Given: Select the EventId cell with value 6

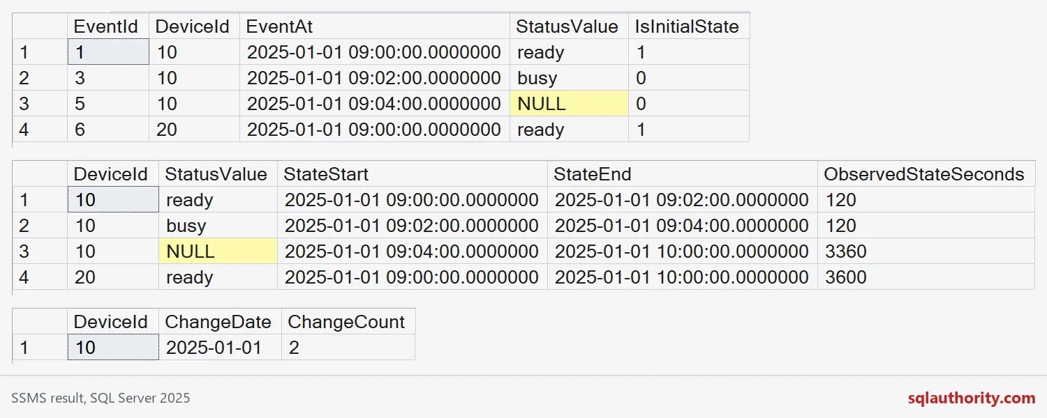Looking at the screenshot, I should [108, 130].
